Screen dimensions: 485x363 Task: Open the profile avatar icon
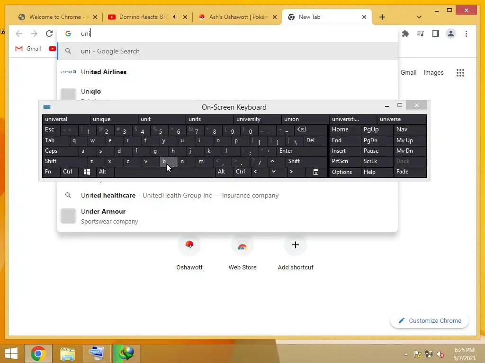tap(451, 34)
